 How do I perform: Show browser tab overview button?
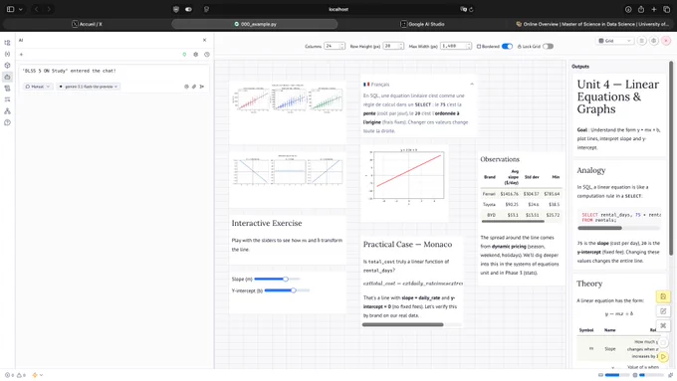tap(666, 9)
